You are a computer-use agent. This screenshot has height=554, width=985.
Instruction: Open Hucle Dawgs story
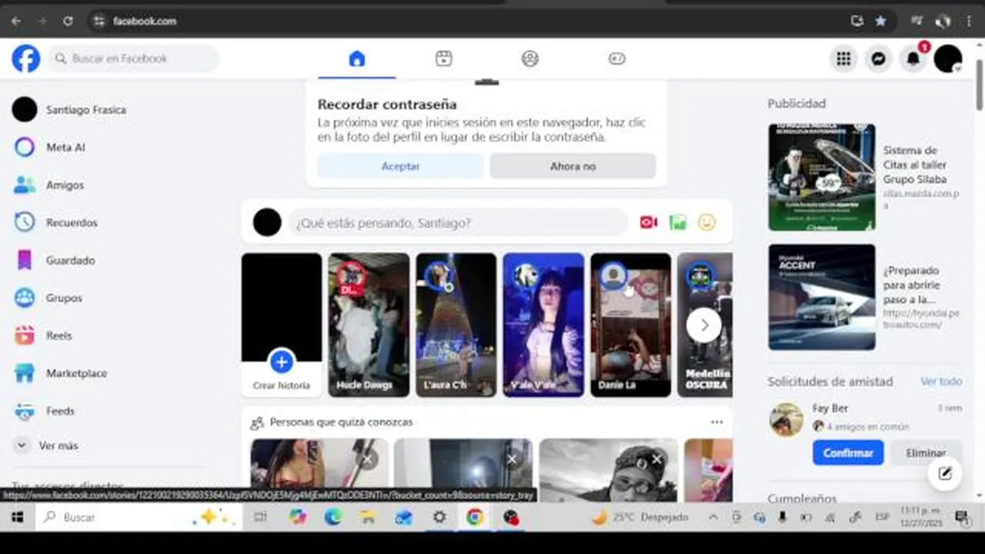coord(369,325)
